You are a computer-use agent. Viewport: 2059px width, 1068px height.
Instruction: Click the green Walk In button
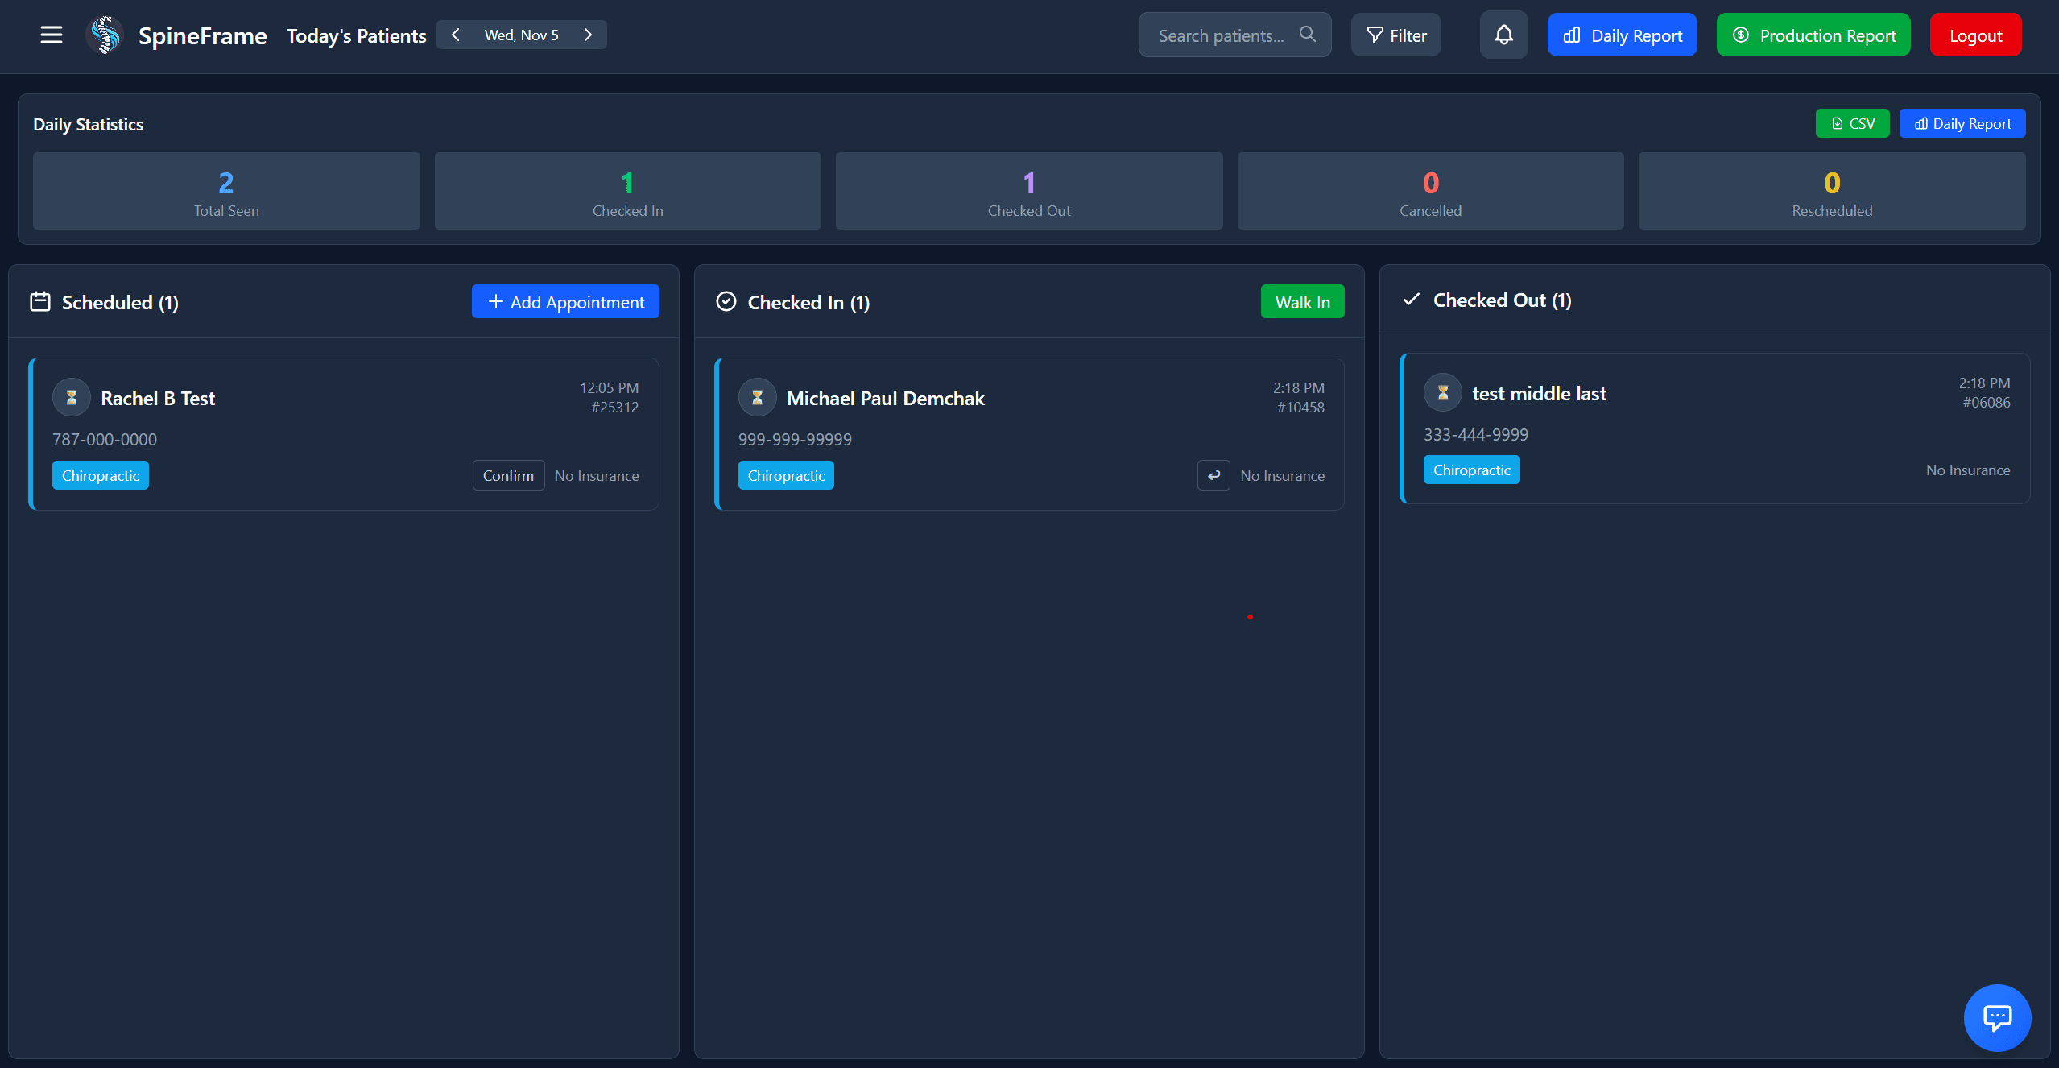point(1302,302)
